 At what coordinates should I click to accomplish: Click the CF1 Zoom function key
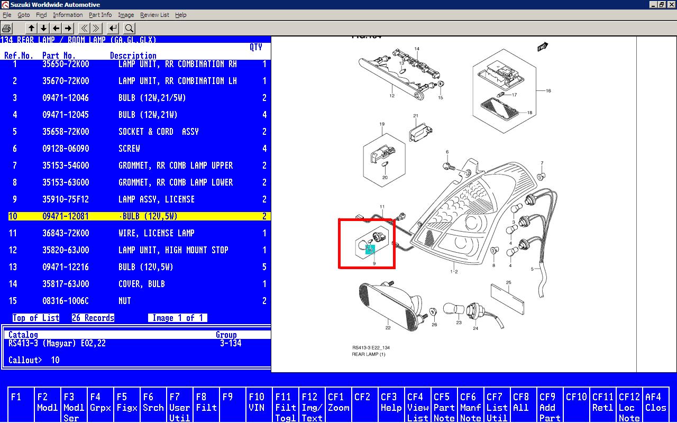coord(338,404)
